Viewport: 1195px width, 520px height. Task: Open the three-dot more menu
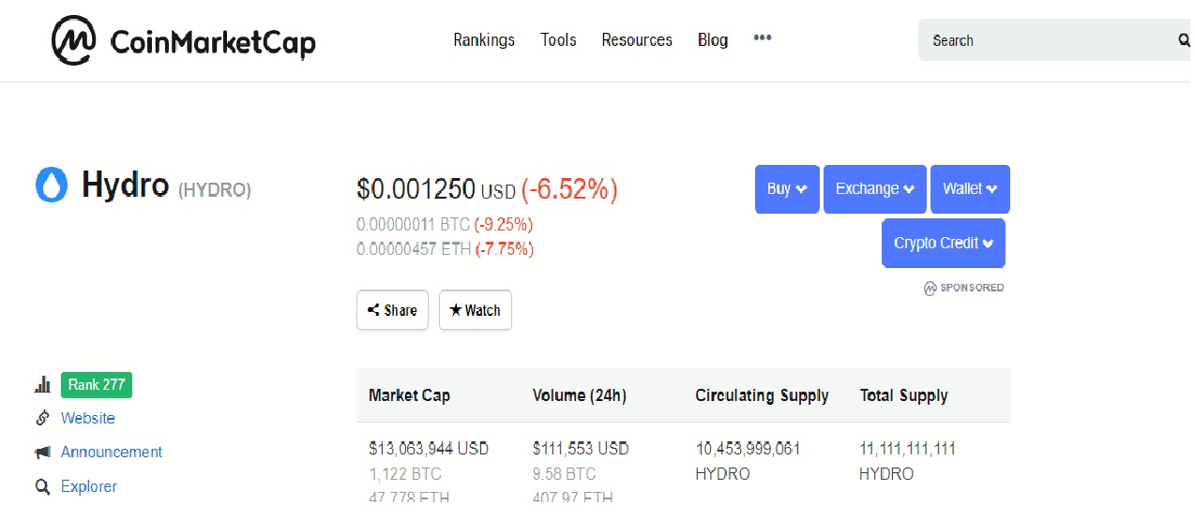coord(763,38)
